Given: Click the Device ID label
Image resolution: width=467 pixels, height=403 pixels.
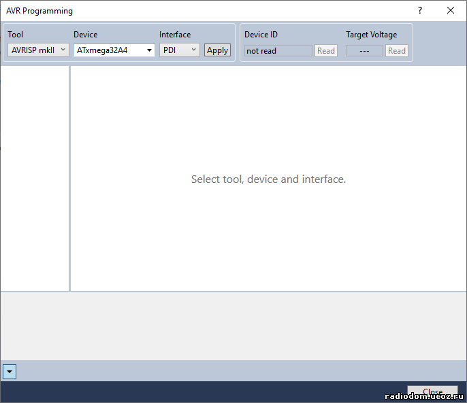Looking at the screenshot, I should point(261,35).
